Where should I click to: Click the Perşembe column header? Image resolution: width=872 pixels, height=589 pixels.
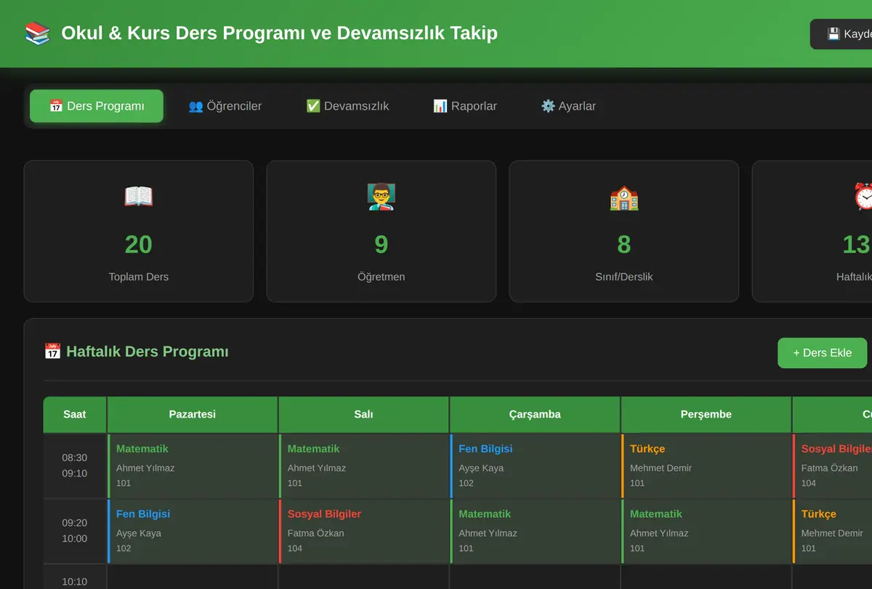pyautogui.click(x=706, y=415)
